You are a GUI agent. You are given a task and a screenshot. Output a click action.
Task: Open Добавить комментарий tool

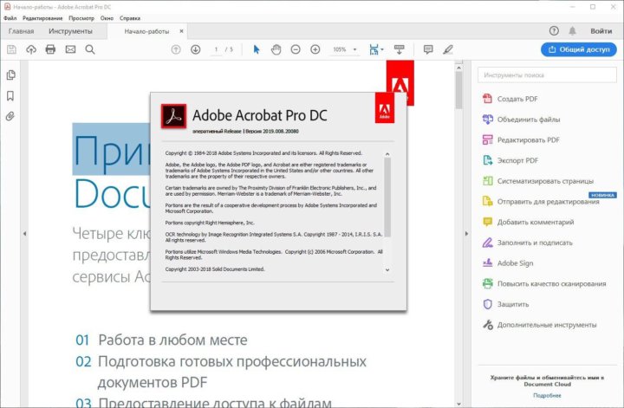coord(528,222)
